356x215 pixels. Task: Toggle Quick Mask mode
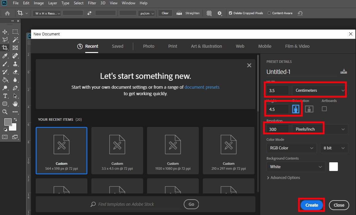pyautogui.click(x=5, y=137)
